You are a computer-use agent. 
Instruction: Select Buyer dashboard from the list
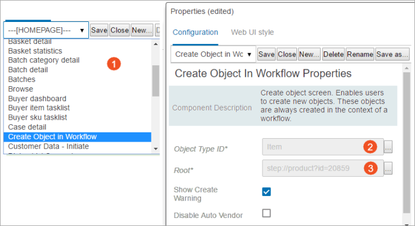(37, 99)
